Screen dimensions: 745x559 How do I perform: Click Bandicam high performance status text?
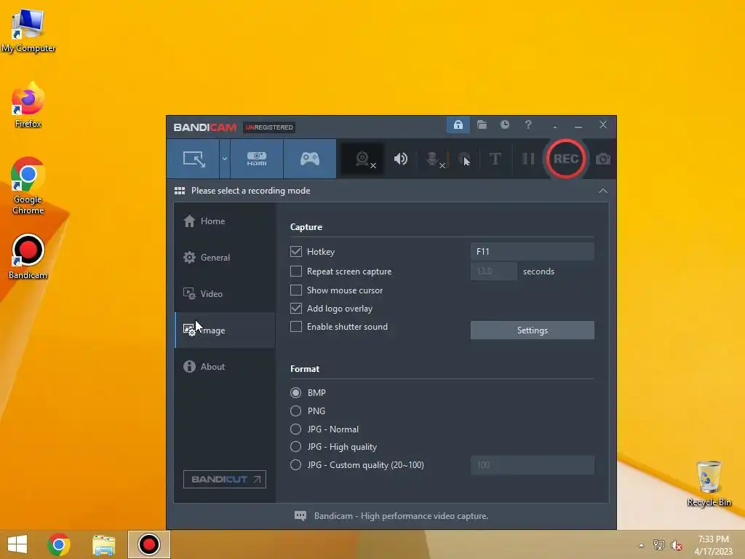point(401,516)
